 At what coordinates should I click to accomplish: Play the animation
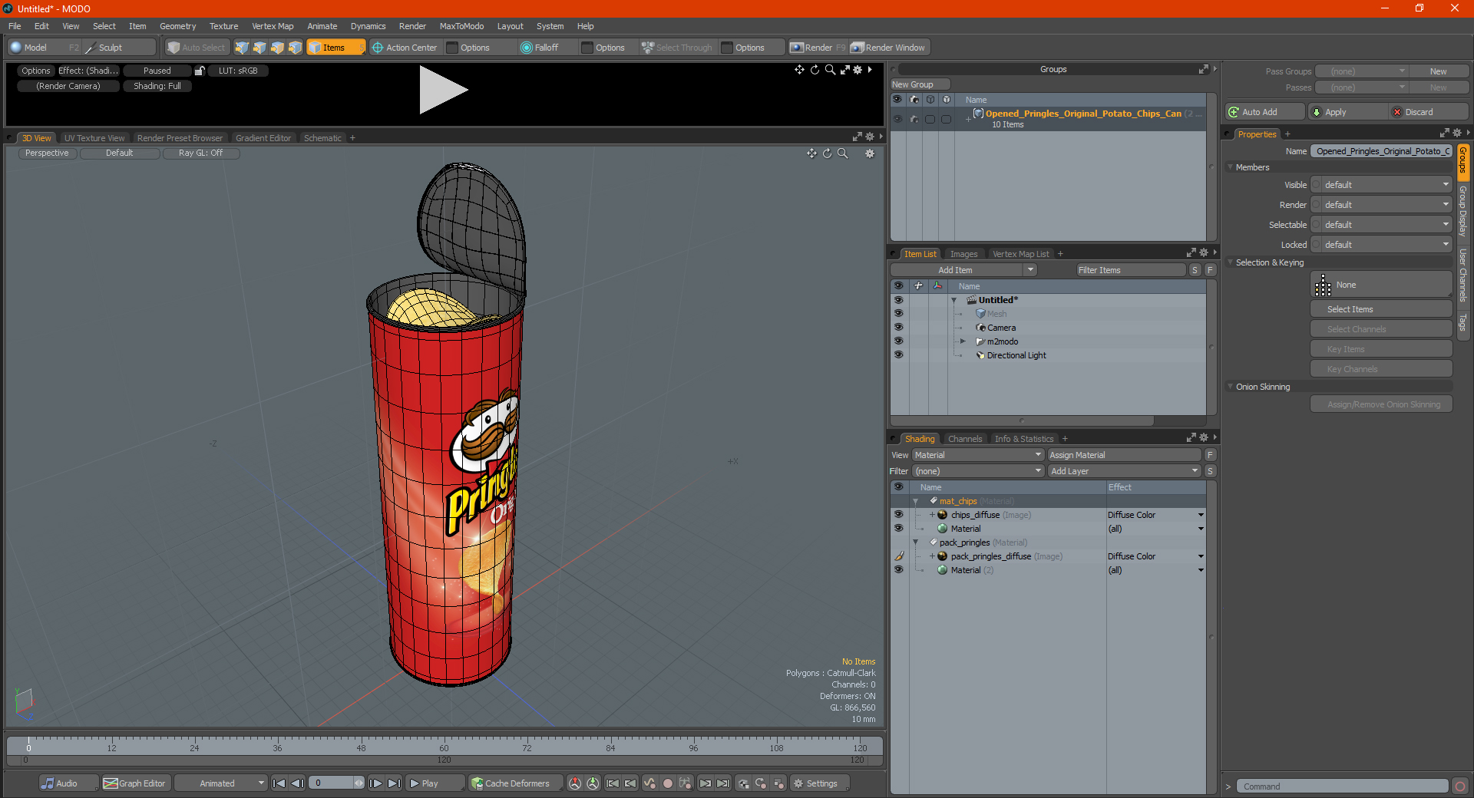coord(434,783)
